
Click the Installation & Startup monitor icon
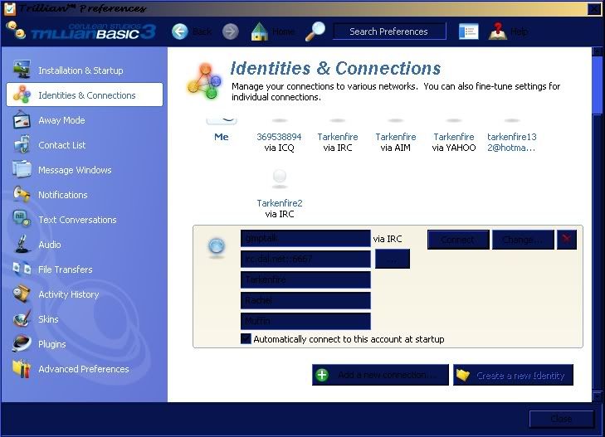tap(22, 70)
